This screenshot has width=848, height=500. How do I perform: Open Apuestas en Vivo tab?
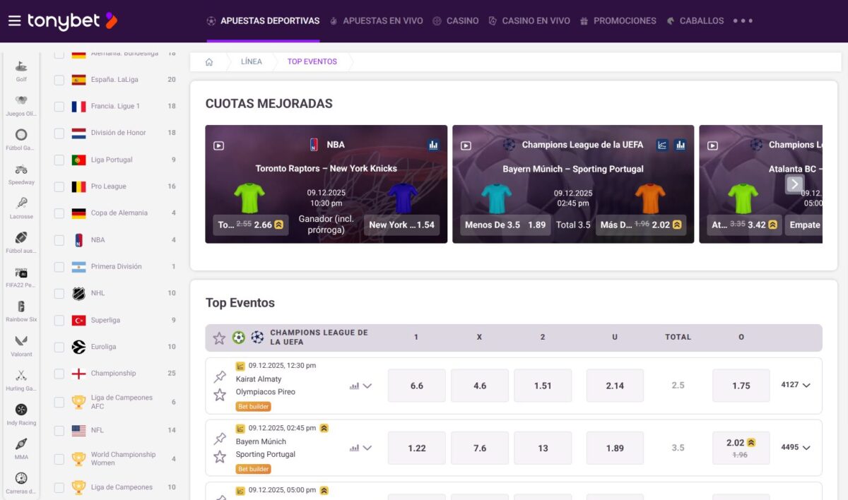[376, 21]
